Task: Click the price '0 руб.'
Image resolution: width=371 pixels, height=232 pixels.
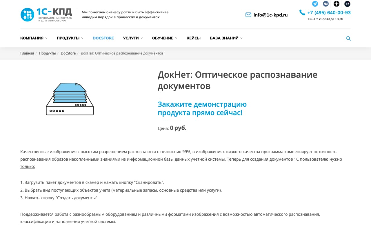Action: 178,128
